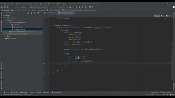This screenshot has width=175, height=98.
Task: Open the Terminal tool window
Action: [24, 92]
